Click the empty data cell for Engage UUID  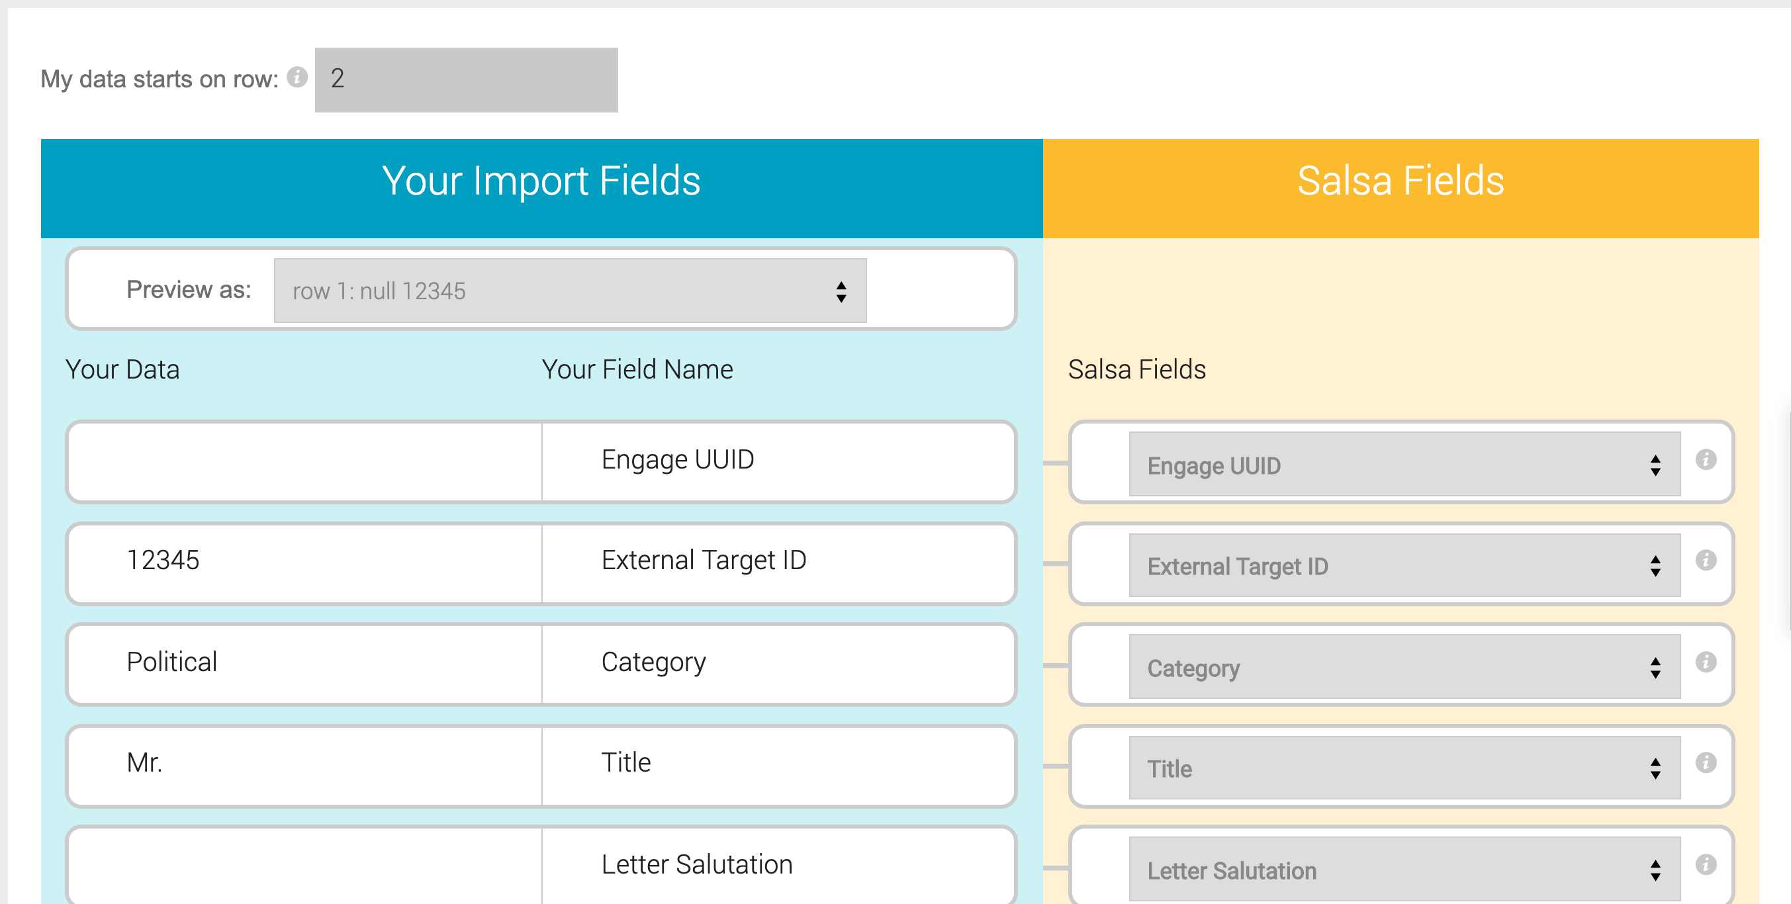pos(305,463)
